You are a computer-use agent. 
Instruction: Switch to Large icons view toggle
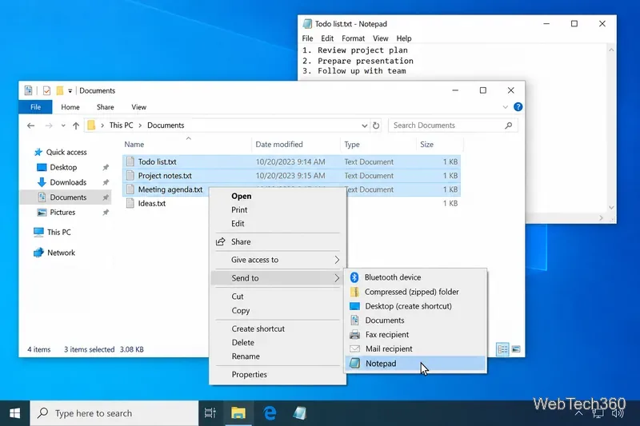pyautogui.click(x=516, y=349)
